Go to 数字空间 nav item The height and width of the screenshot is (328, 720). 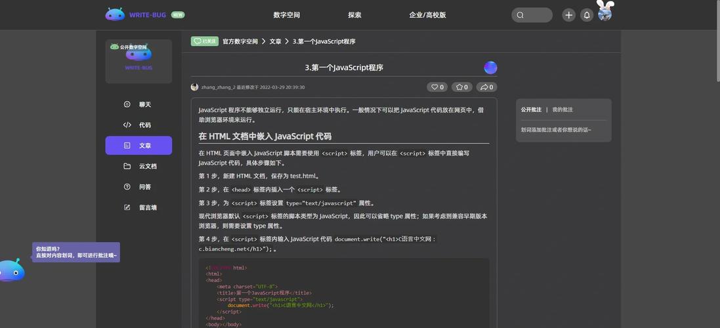point(287,15)
